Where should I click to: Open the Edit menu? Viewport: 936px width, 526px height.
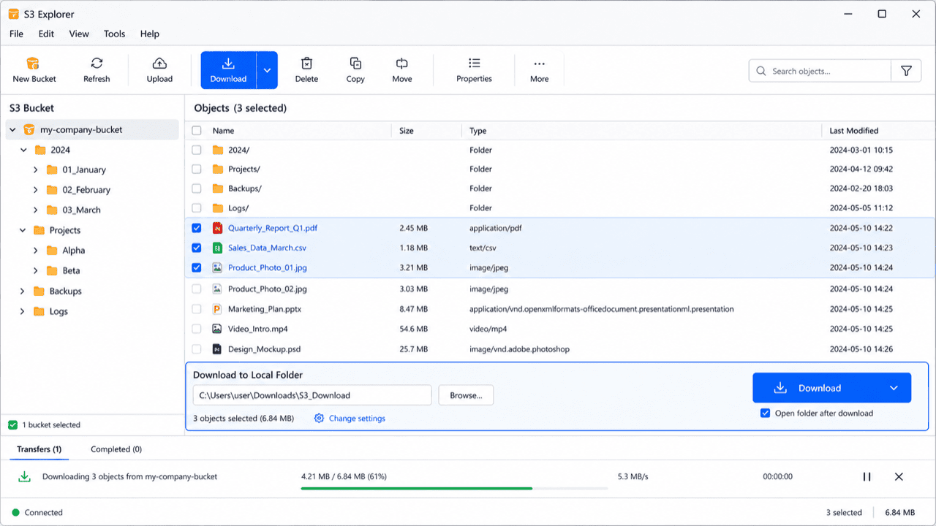[x=46, y=34]
